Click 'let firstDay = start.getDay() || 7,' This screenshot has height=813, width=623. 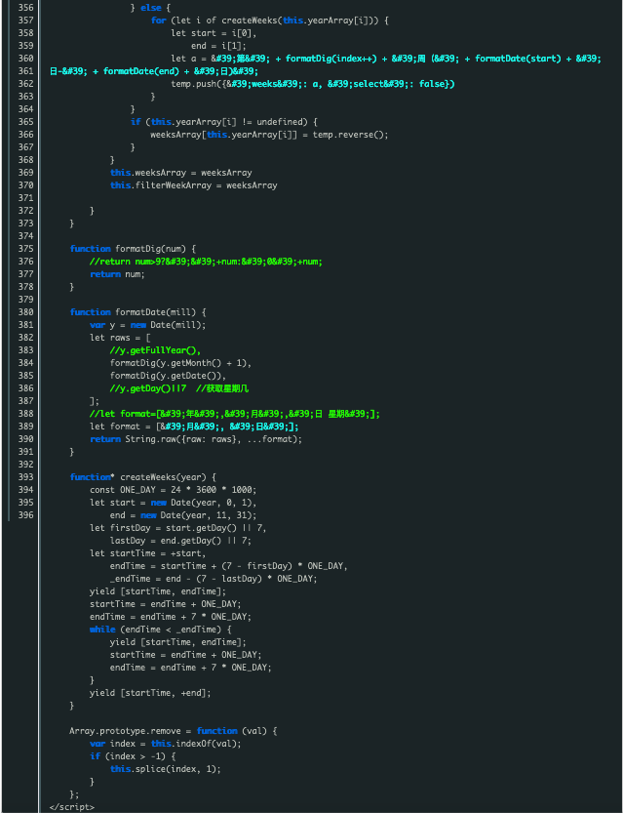point(178,528)
